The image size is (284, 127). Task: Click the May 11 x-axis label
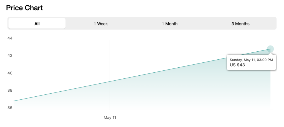pos(110,118)
